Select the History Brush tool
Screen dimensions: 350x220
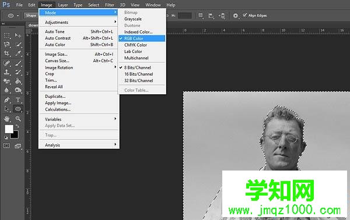(x=18, y=72)
